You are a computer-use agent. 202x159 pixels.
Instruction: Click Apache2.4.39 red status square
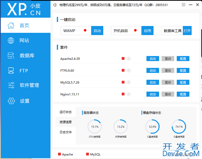pyautogui.click(x=123, y=59)
